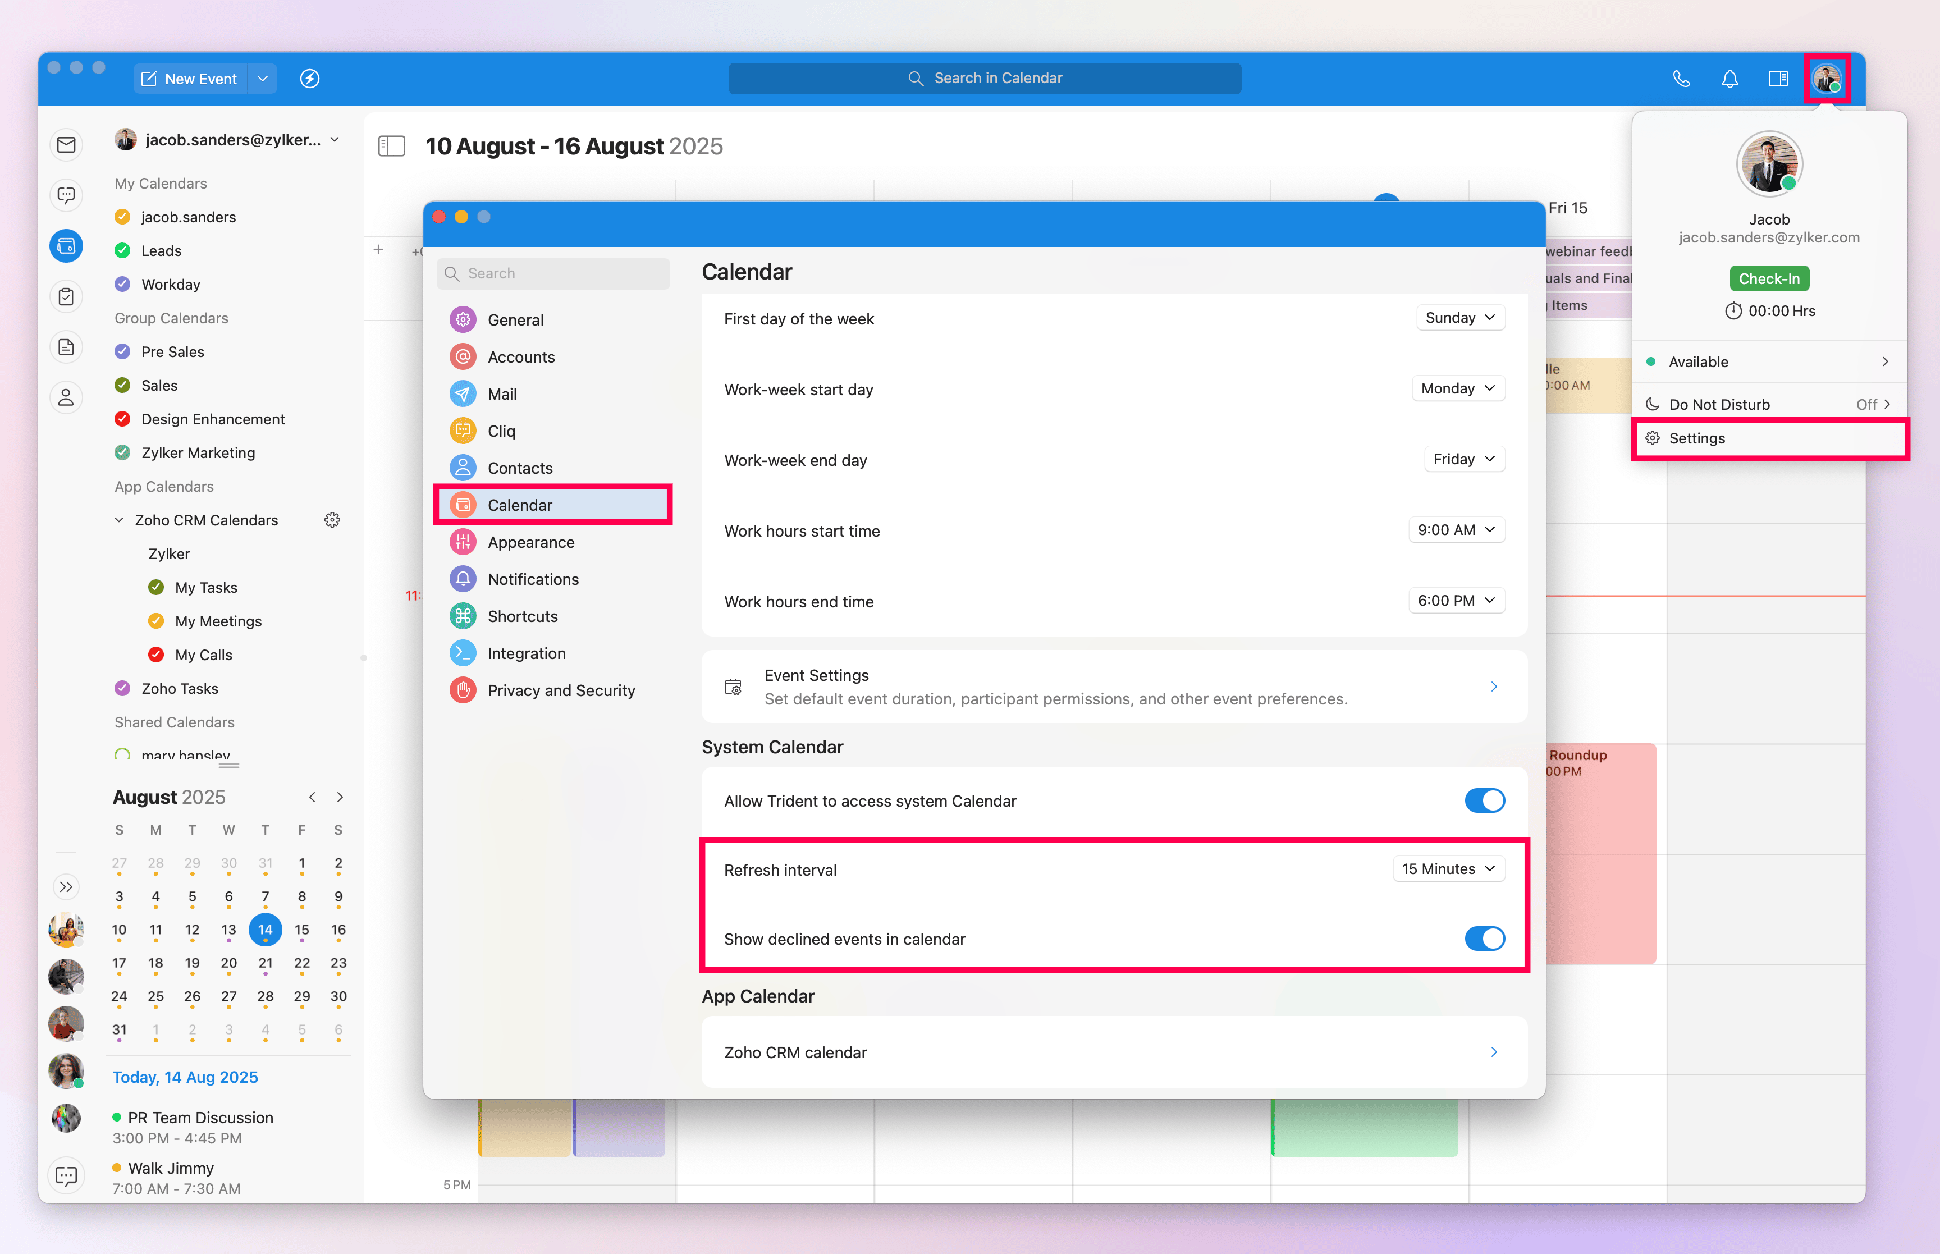Open the Mail module icon in left rail
This screenshot has height=1254, width=1940.
66,145
